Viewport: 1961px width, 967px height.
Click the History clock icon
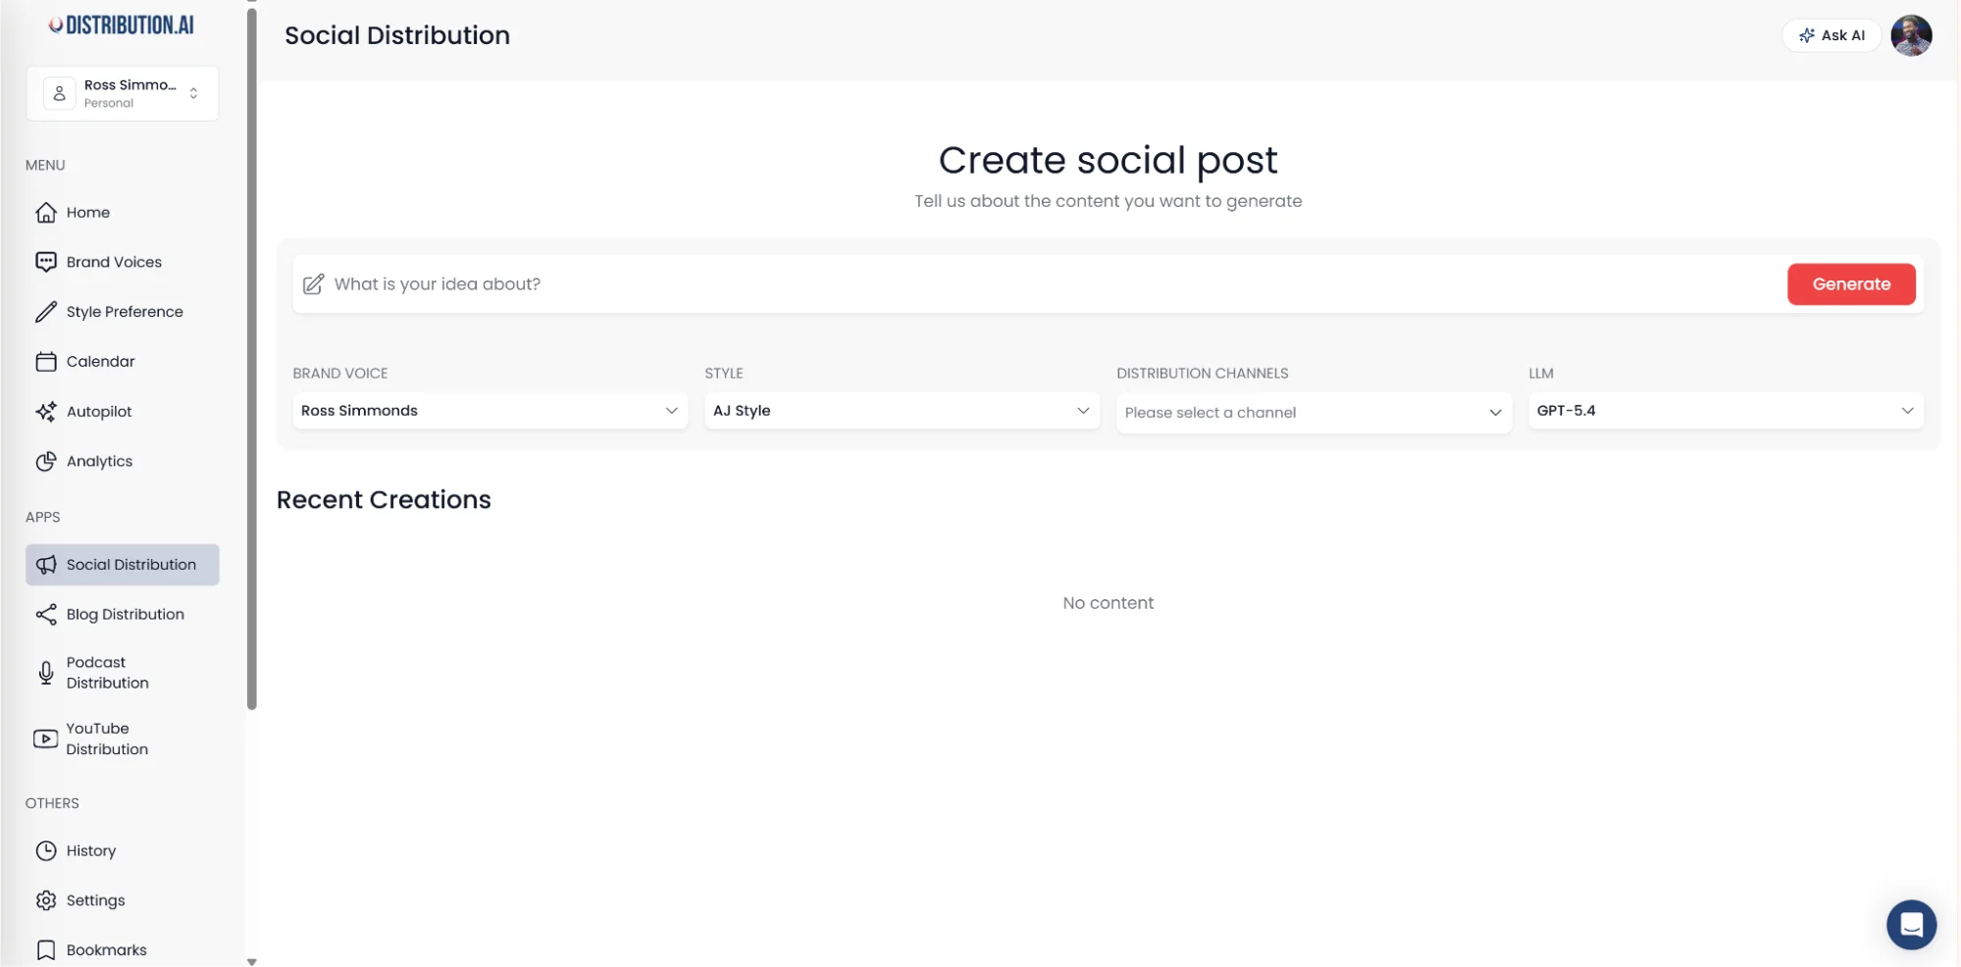pos(46,851)
